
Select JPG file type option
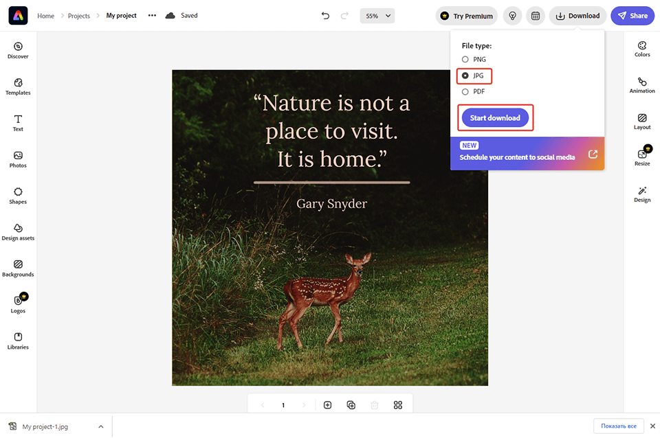[x=465, y=76]
